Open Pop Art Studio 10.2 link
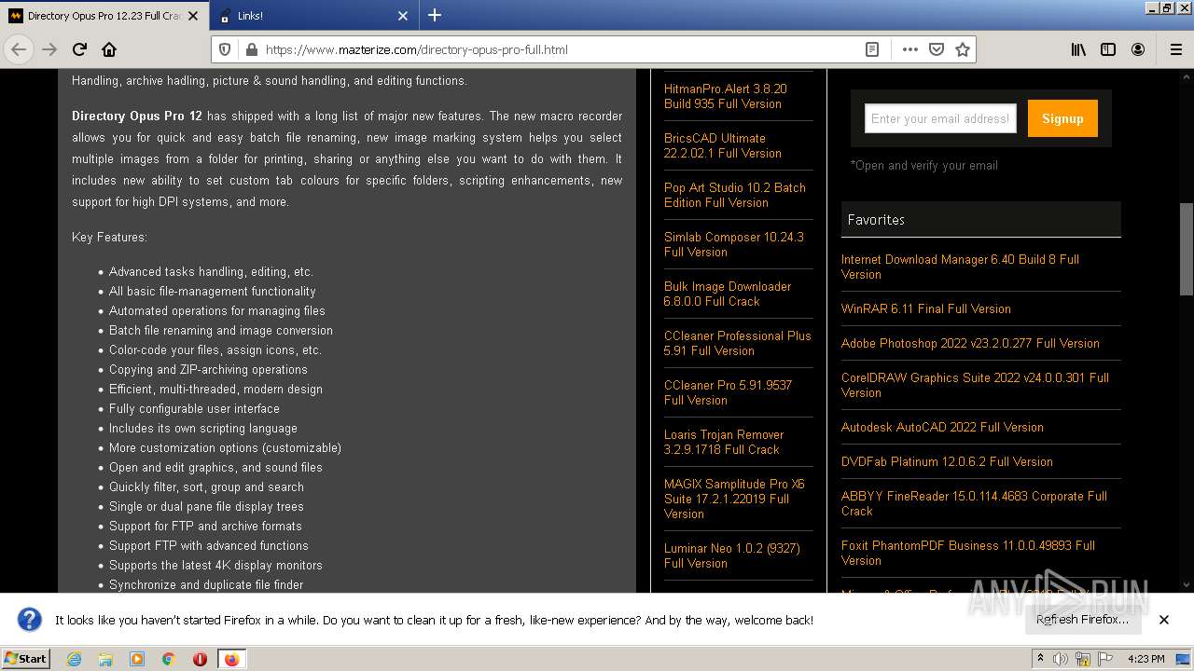 [x=735, y=195]
